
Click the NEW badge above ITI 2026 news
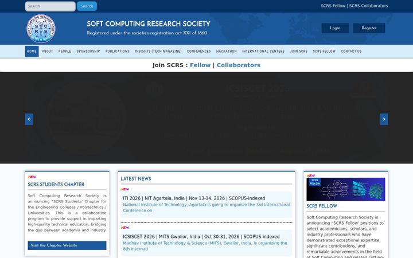125,189
